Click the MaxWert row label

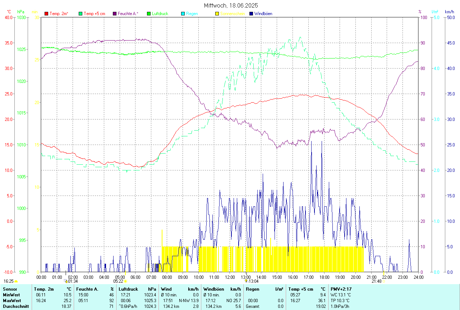(x=11, y=300)
